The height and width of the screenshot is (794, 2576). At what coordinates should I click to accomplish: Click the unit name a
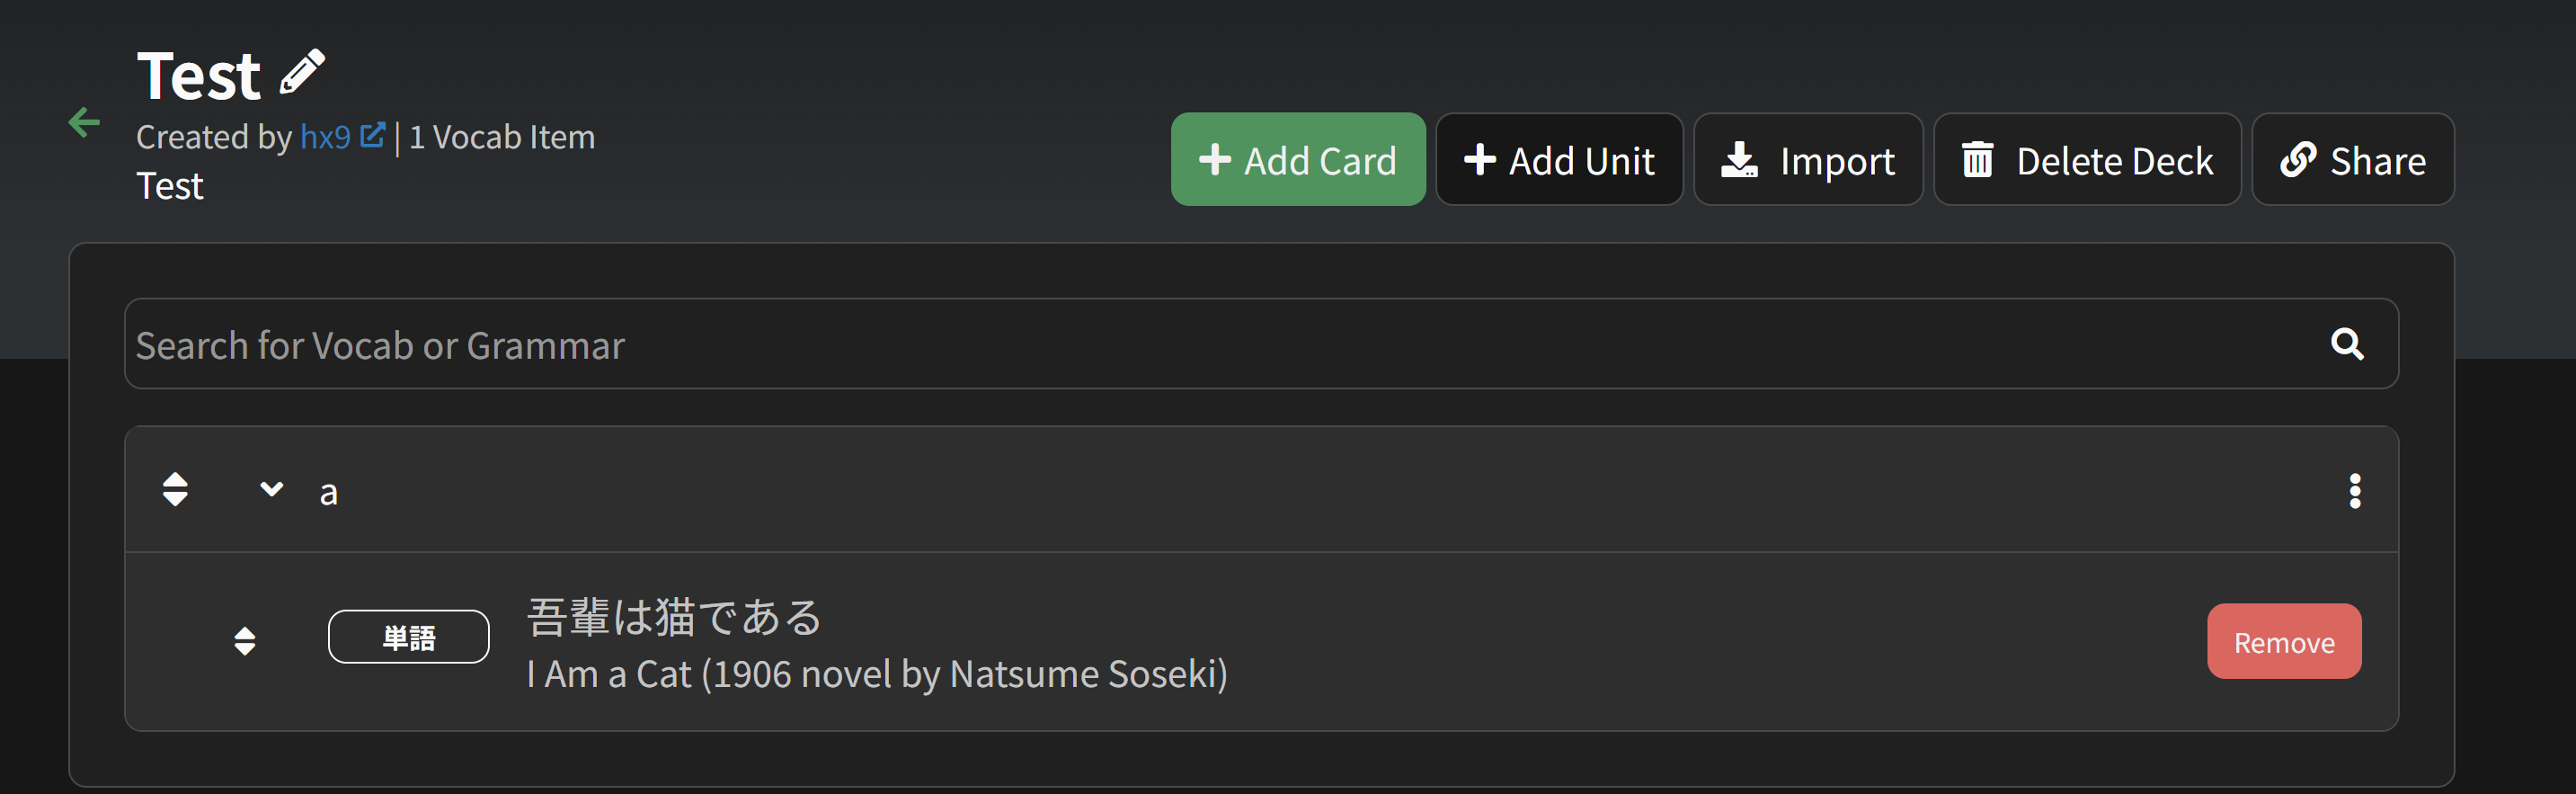click(x=328, y=493)
